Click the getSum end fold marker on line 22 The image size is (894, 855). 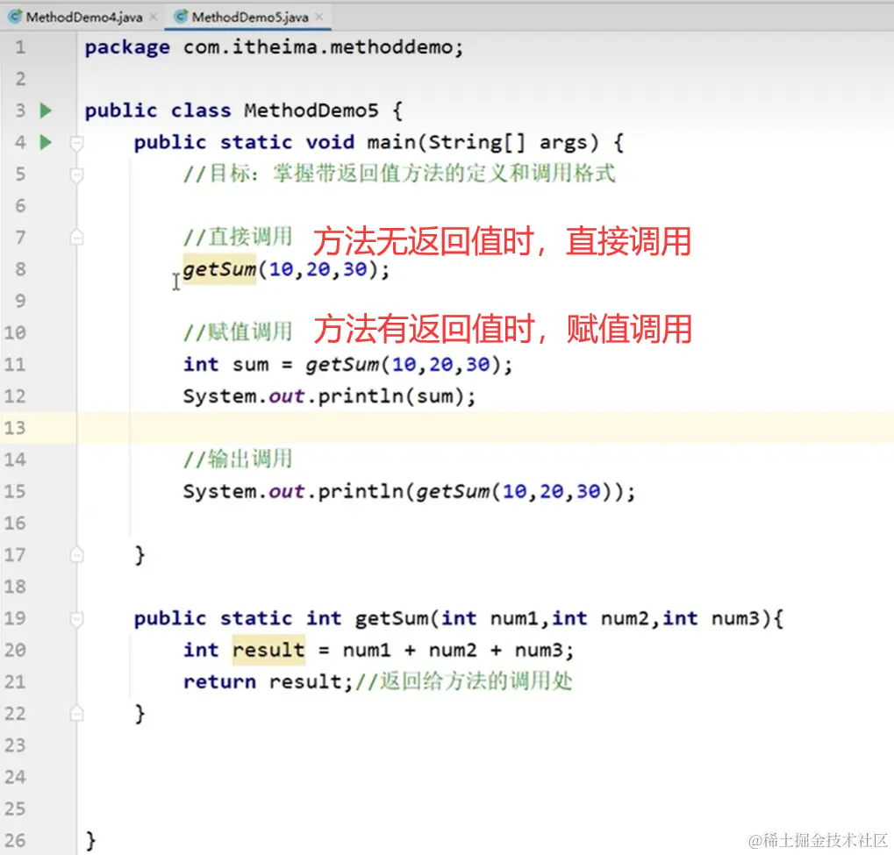tap(76, 713)
